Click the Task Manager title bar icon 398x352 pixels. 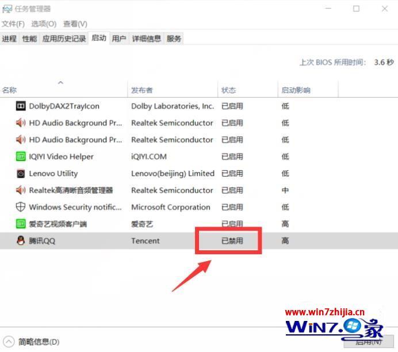coord(7,9)
